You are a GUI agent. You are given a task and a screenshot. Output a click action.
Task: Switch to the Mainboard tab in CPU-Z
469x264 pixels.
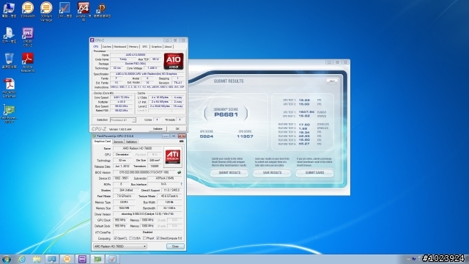(x=120, y=47)
